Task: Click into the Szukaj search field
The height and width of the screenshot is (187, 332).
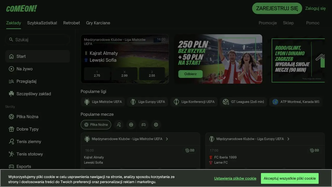Action: coord(38,39)
